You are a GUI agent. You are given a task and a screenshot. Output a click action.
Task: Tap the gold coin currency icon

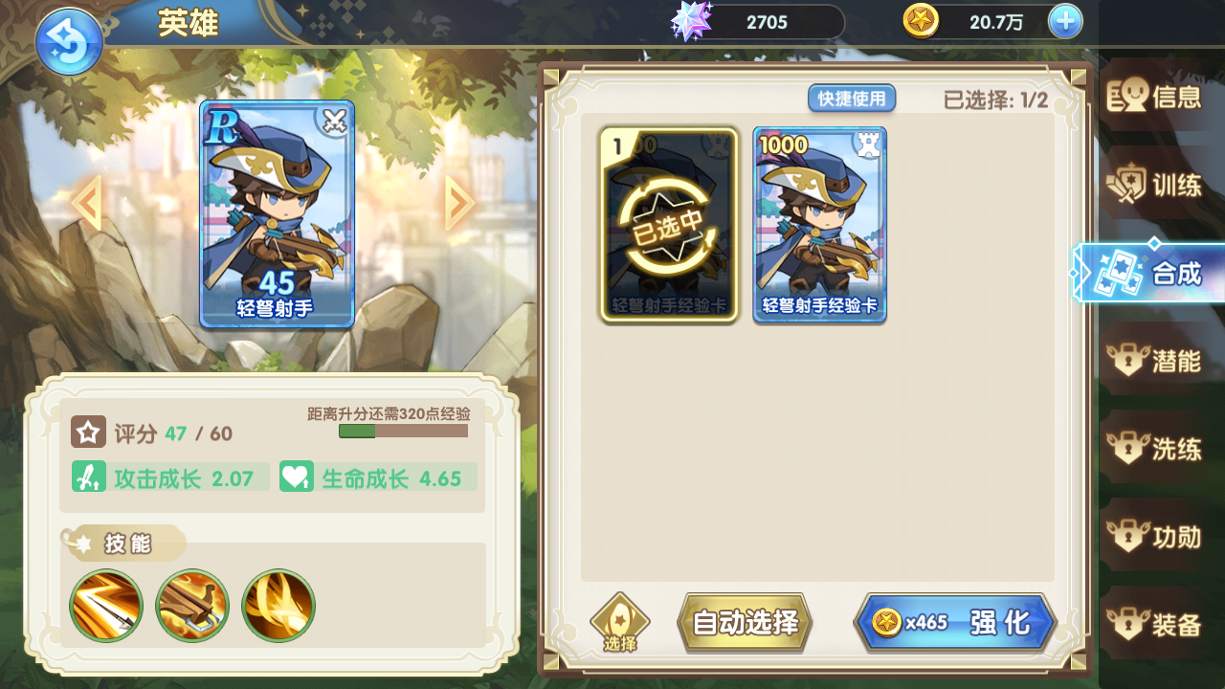pos(921,21)
